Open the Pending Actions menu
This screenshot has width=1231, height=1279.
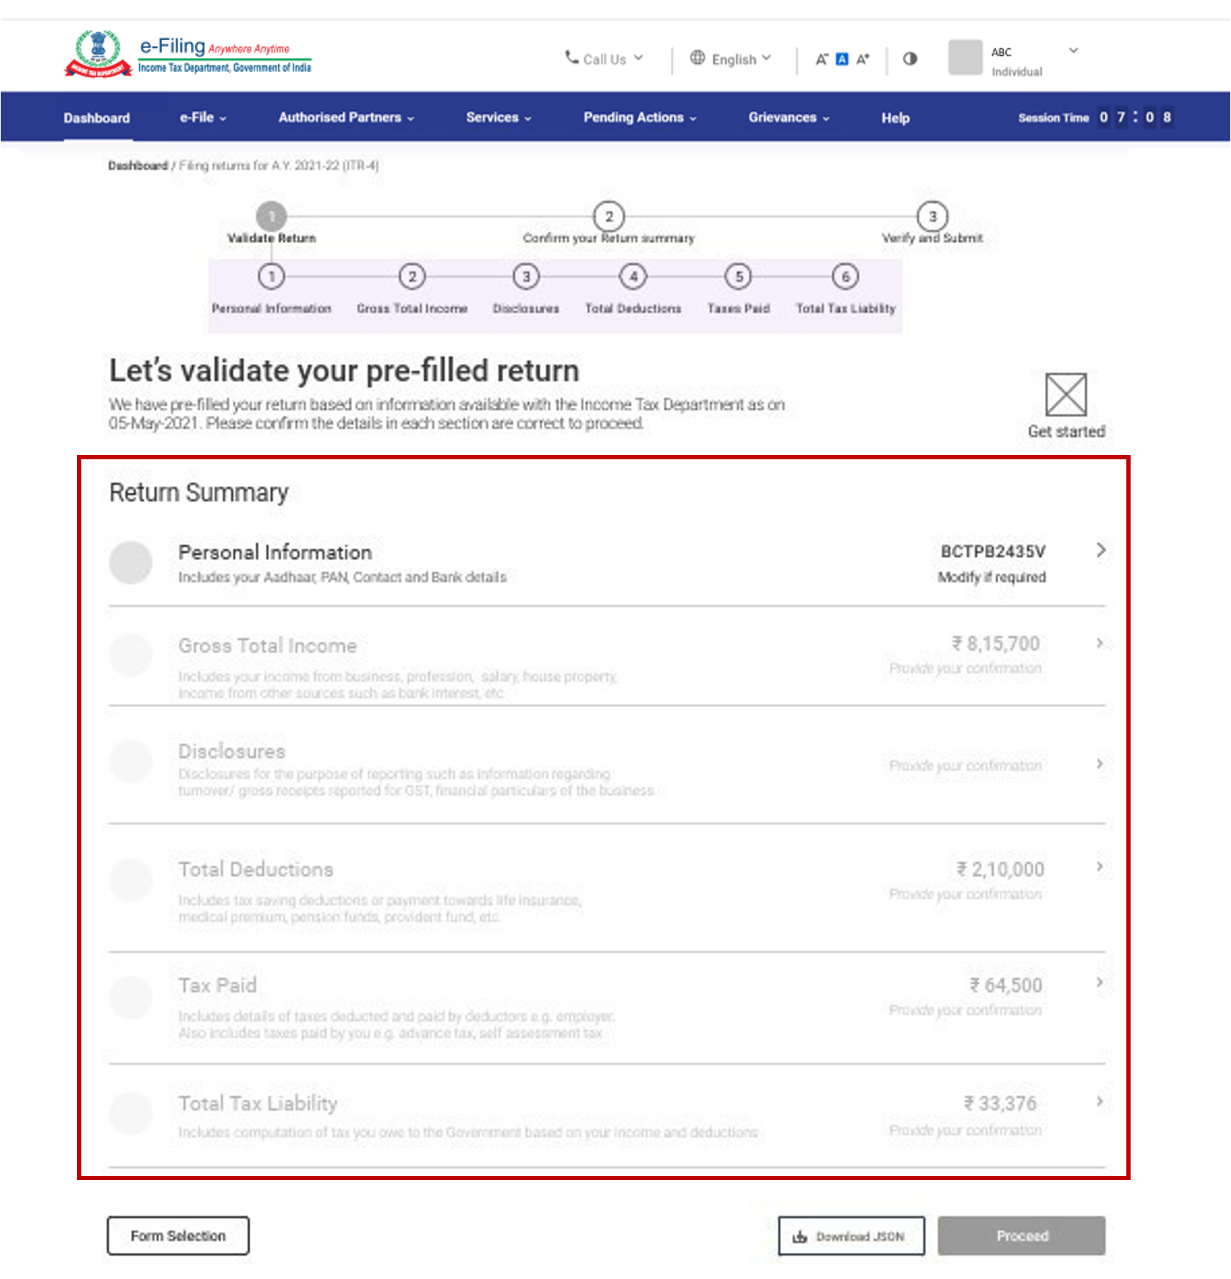pos(640,117)
